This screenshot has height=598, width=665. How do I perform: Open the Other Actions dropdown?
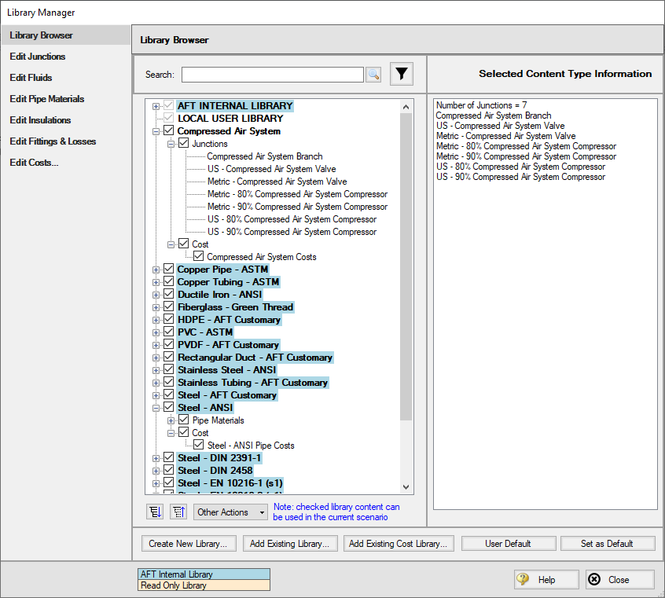click(231, 512)
